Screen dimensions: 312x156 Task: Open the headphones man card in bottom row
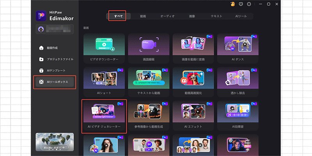pyautogui.click(x=238, y=145)
